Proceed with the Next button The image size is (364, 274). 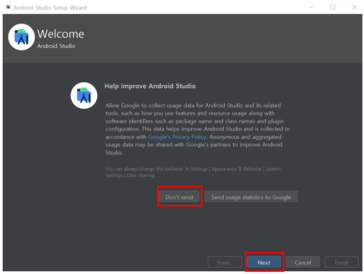pos(264,262)
